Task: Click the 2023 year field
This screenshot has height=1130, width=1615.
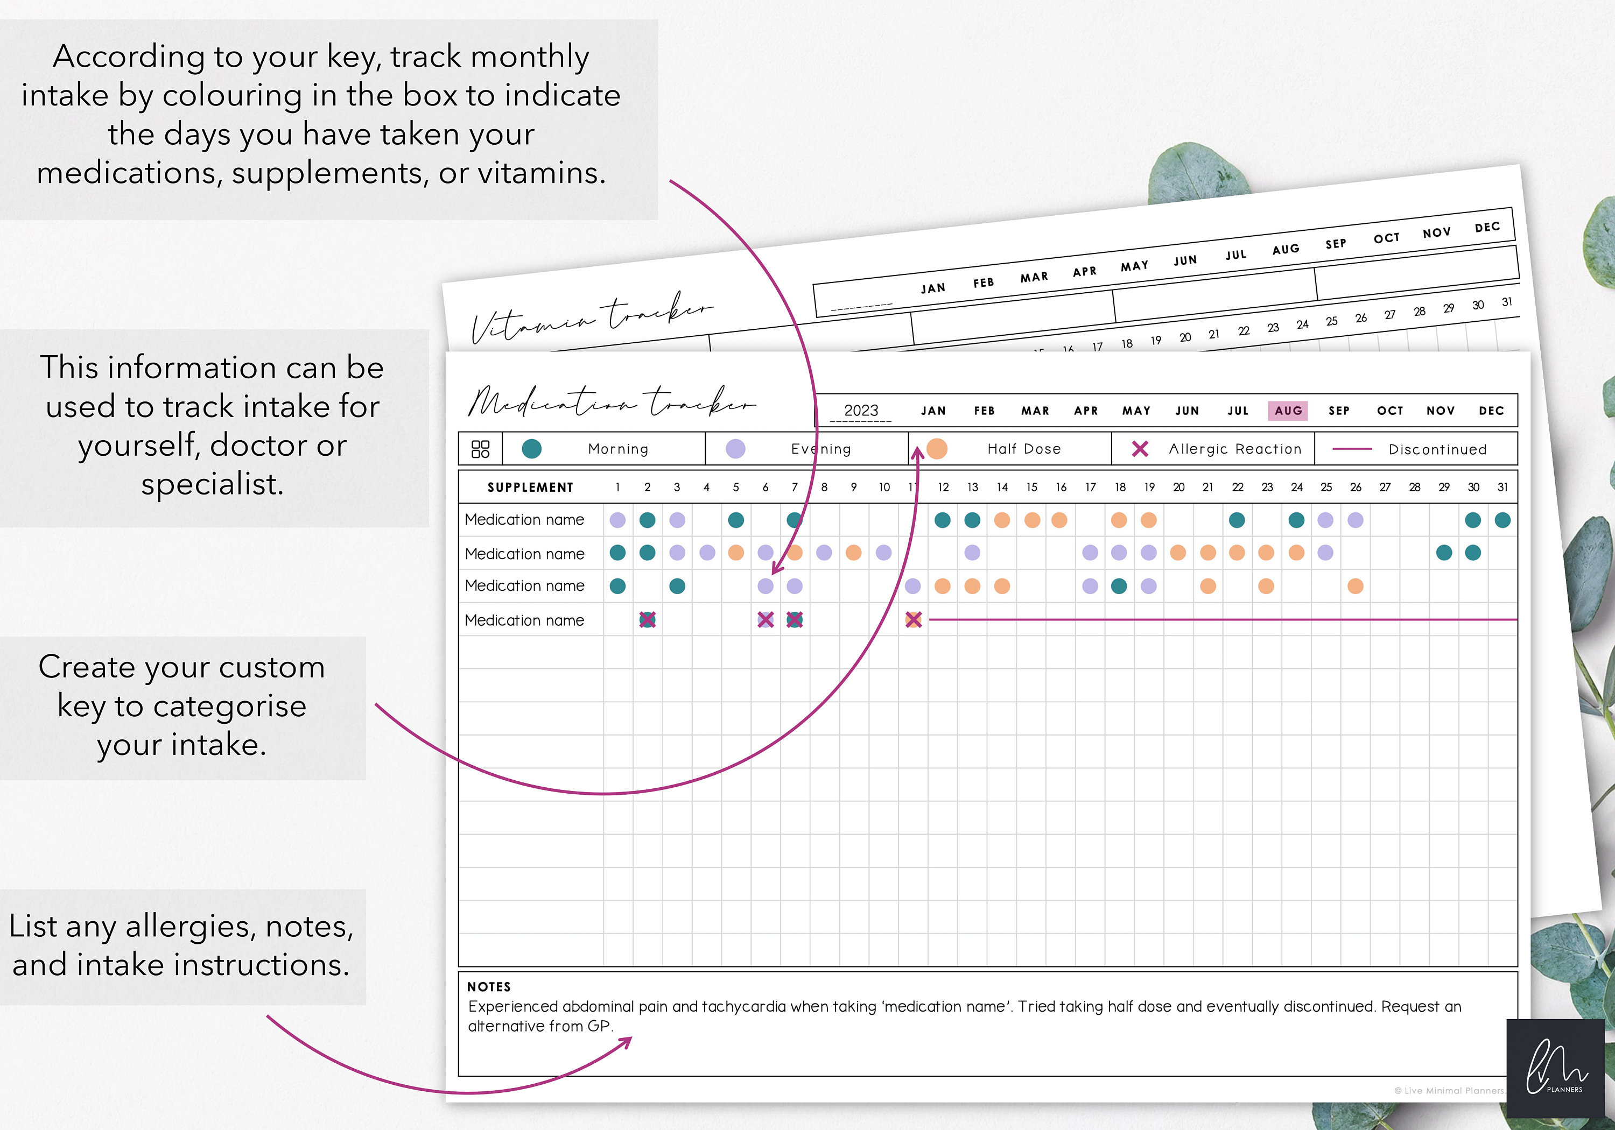Action: (x=863, y=411)
